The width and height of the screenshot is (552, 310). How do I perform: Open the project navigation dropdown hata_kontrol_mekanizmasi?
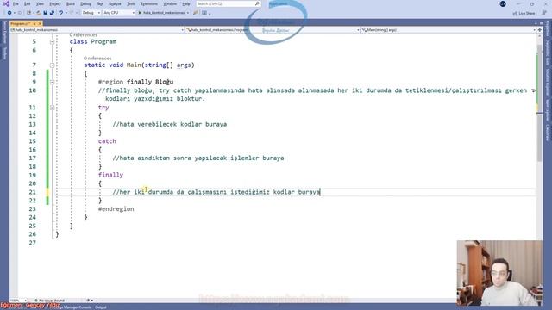tap(97, 30)
